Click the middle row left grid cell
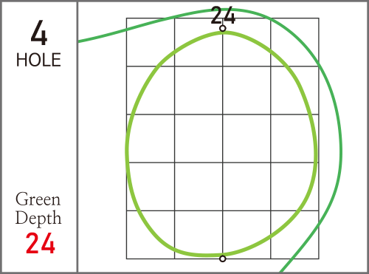Viewport: 369px width, 274px height. click(151, 138)
